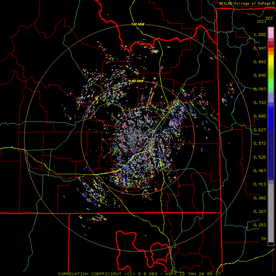Click the 0.253 legend value

[x=260, y=225]
